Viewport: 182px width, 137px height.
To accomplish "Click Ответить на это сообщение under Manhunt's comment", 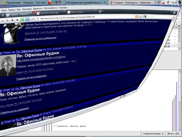I will [x=40, y=38].
